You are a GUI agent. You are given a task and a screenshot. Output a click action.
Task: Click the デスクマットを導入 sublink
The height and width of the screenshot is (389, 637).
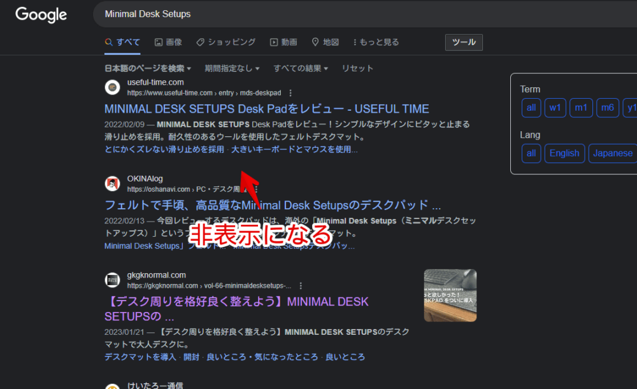coord(140,357)
